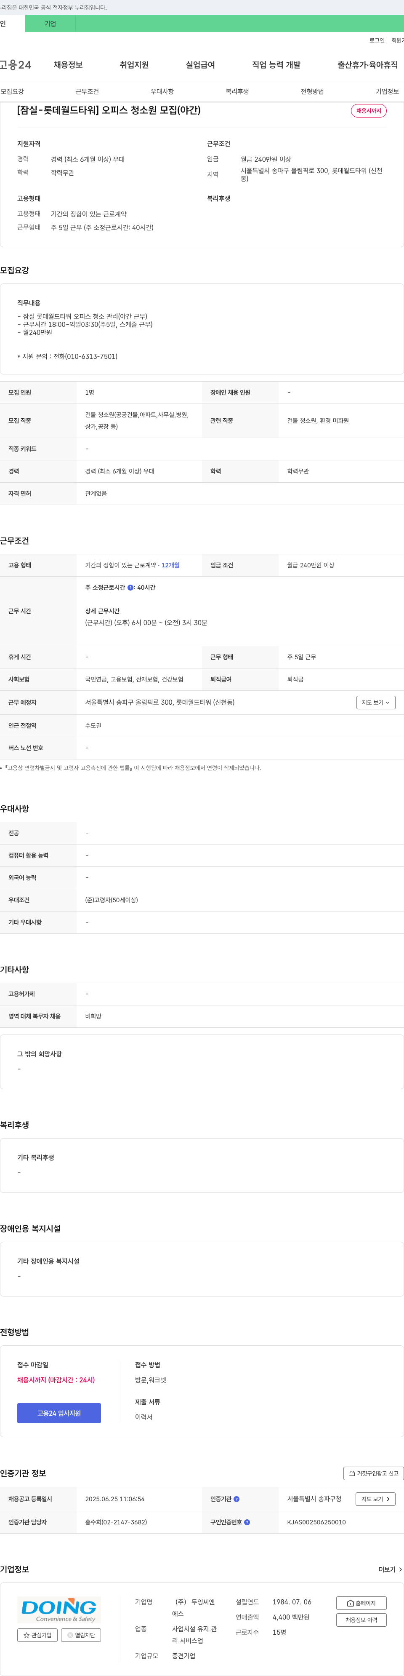The width and height of the screenshot is (404, 1676).
Task: Open 출산휴가·육아휴직 menu
Action: [x=368, y=64]
